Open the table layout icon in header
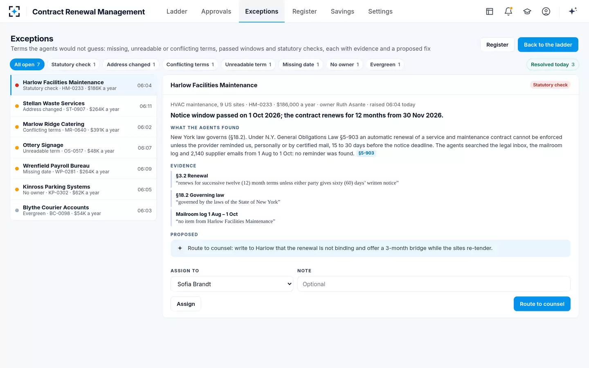 pyautogui.click(x=490, y=11)
